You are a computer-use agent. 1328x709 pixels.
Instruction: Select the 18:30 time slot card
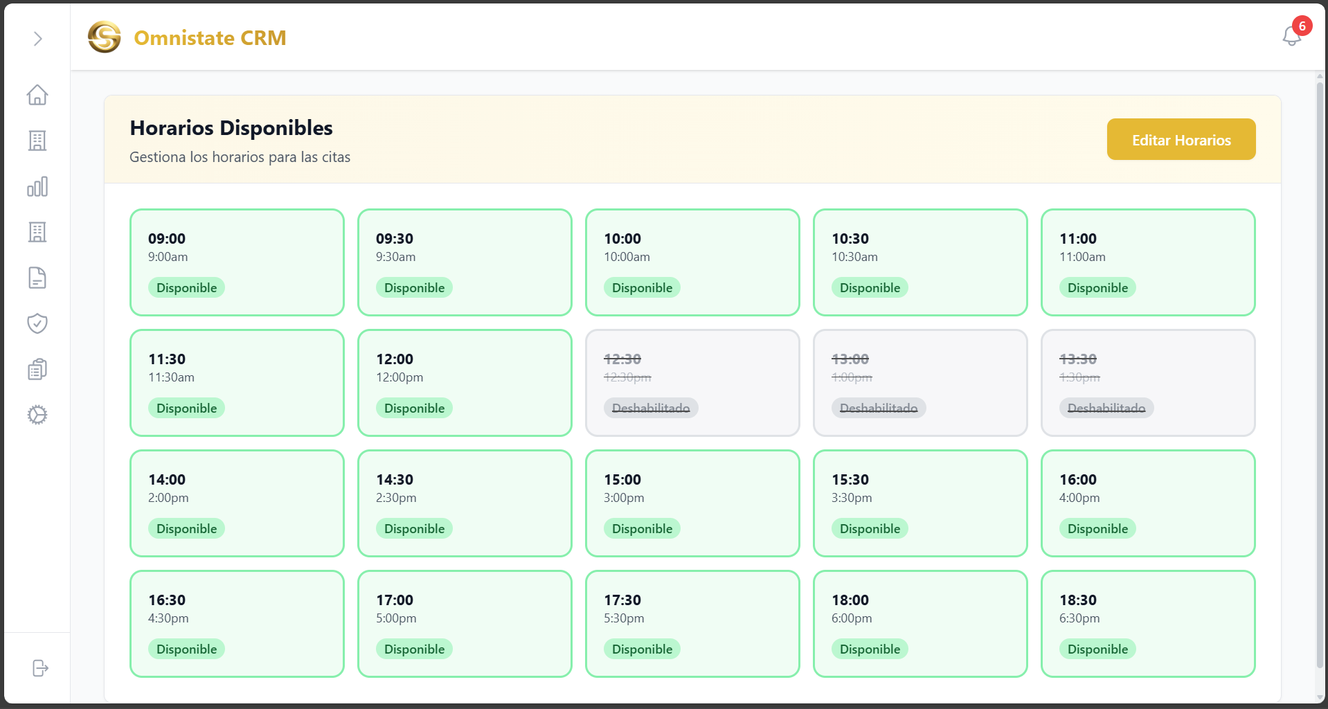coord(1148,624)
